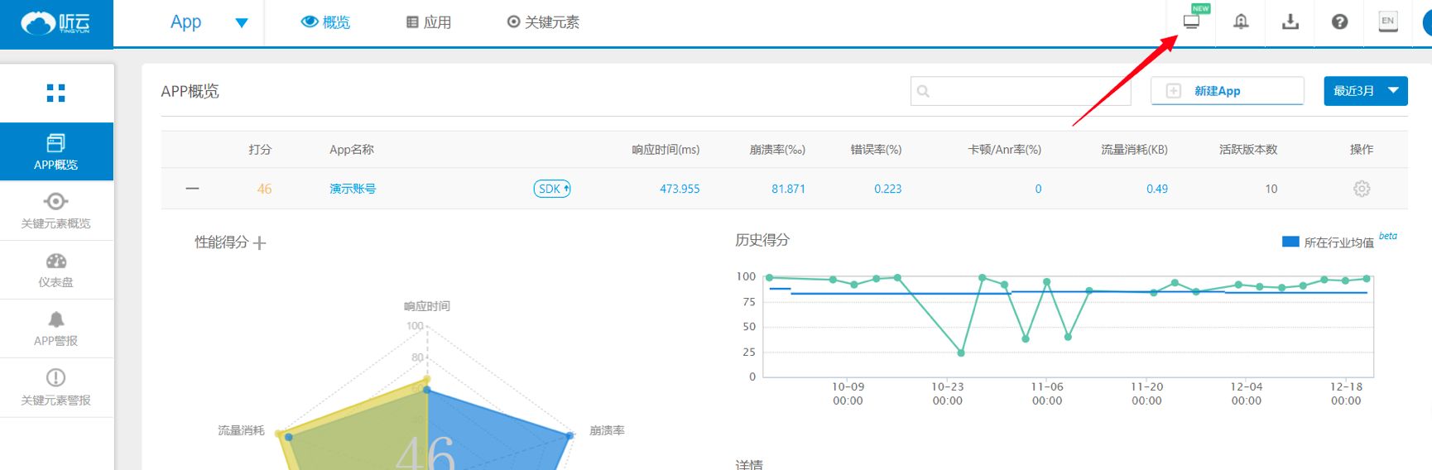Expand 性能得分 with the plus icon
1432x470 pixels.
(260, 242)
